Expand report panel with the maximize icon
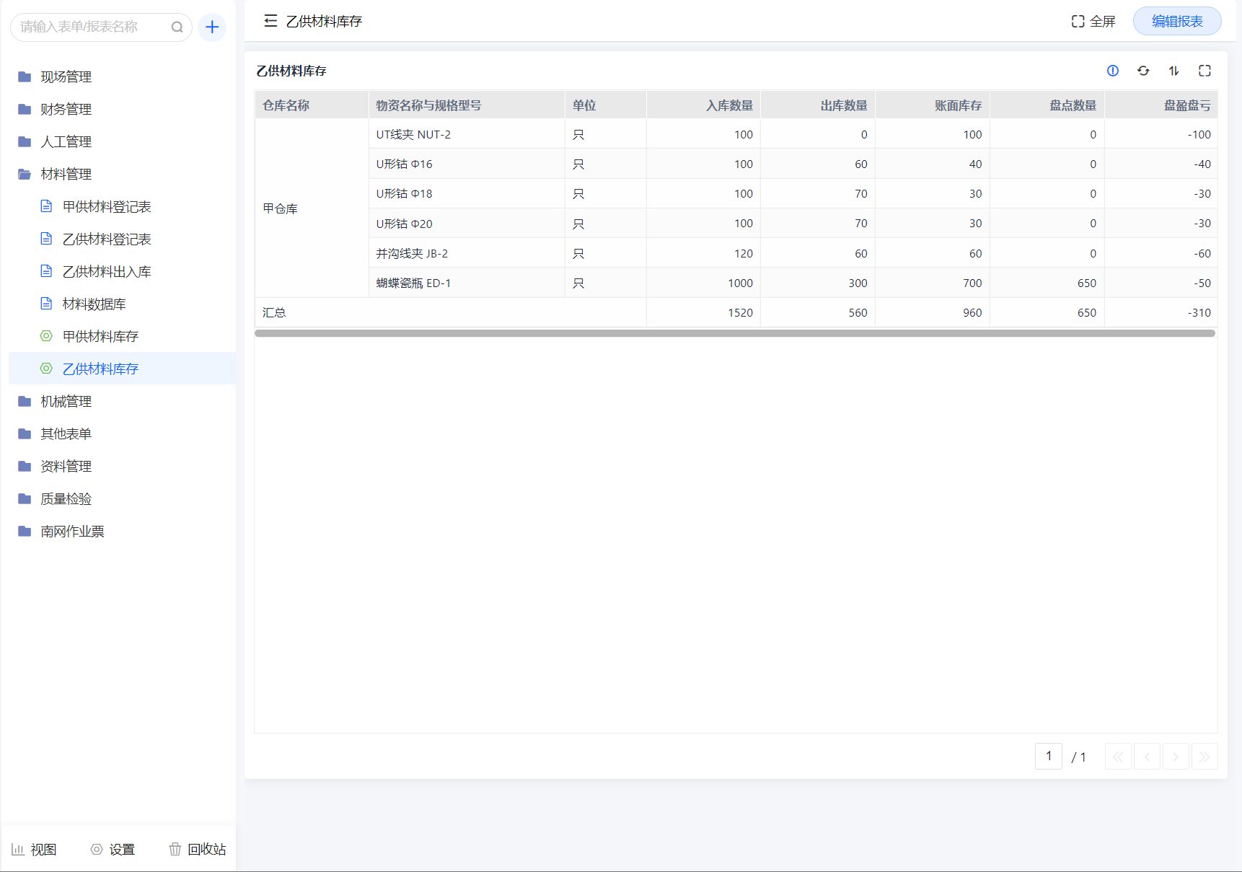Screen dimensions: 1242x872 click(1204, 71)
